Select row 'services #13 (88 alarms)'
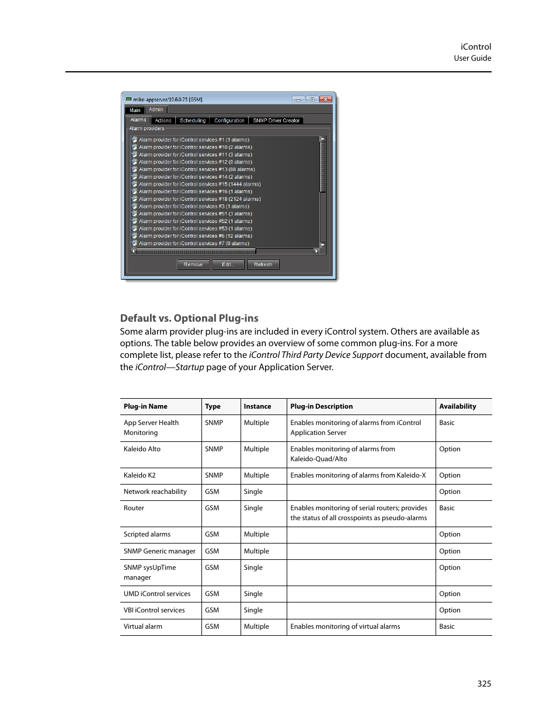This screenshot has height=721, width=557. coord(225,169)
